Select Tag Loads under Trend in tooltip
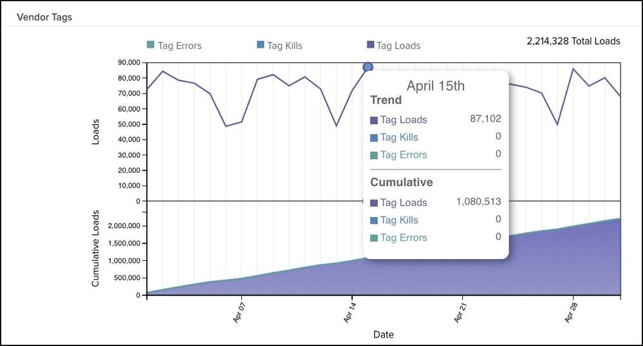Viewport: 643px width, 346px height. pyautogui.click(x=403, y=120)
